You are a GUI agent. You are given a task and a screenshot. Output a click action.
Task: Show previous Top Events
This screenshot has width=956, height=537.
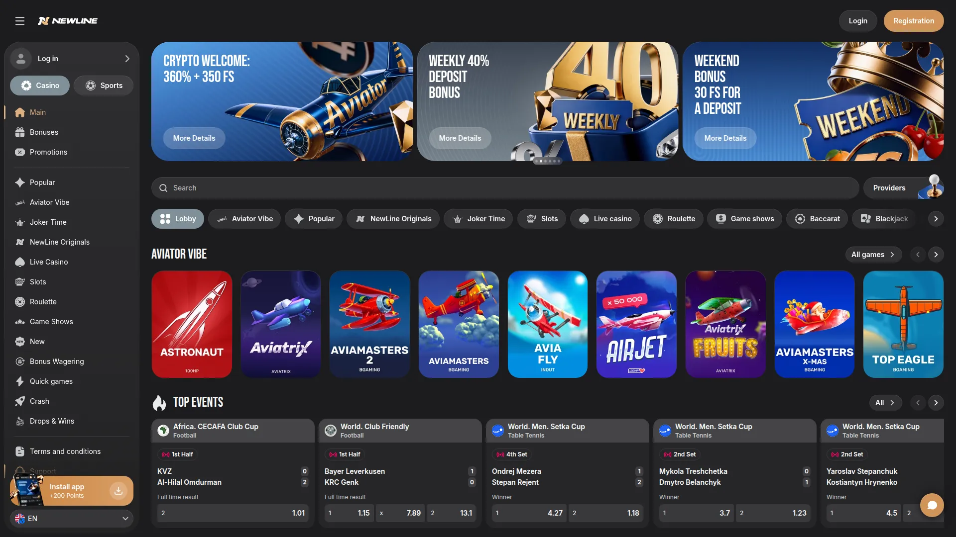click(x=918, y=403)
